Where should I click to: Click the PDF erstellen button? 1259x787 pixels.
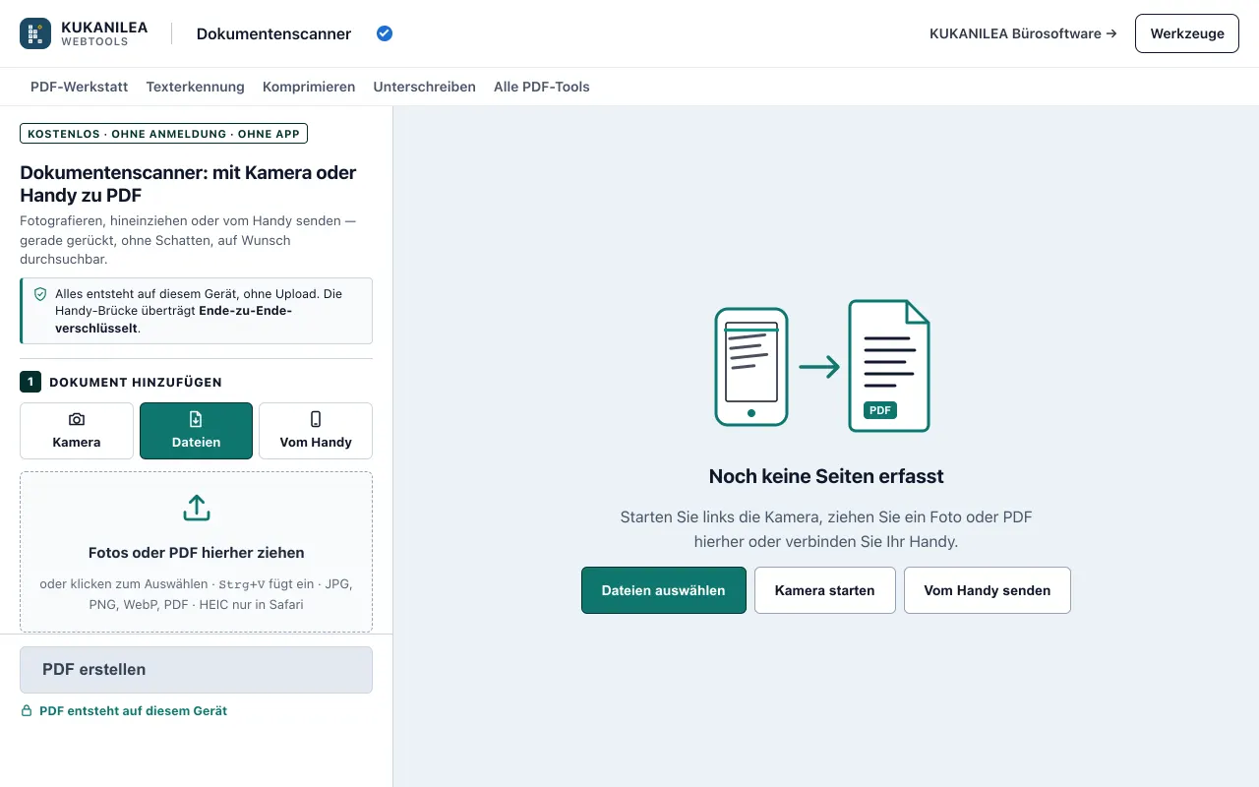[x=196, y=670]
